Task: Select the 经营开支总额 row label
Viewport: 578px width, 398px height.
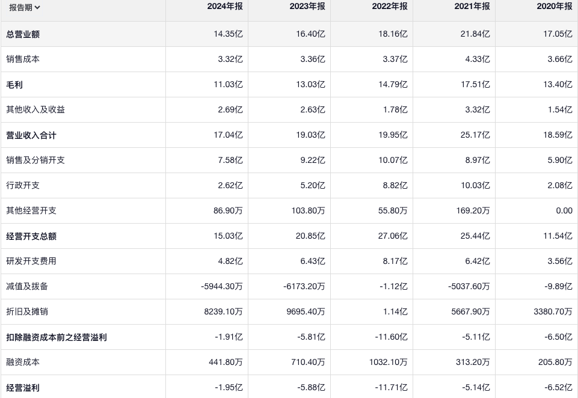Action: [x=31, y=236]
